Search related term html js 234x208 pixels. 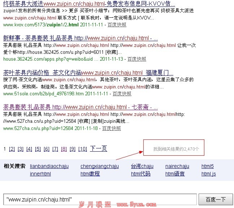[x=209, y=174]
